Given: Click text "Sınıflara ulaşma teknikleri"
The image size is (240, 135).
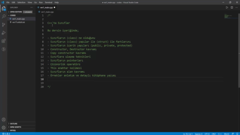Looking at the screenshot, I should 70,57.
